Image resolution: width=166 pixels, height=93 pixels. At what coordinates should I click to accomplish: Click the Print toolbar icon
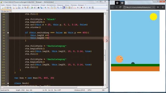tap(19, 7)
